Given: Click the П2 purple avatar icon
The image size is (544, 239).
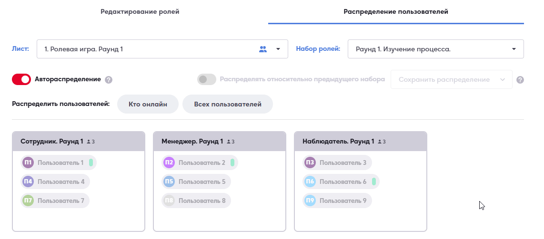Looking at the screenshot, I should coord(169,163).
